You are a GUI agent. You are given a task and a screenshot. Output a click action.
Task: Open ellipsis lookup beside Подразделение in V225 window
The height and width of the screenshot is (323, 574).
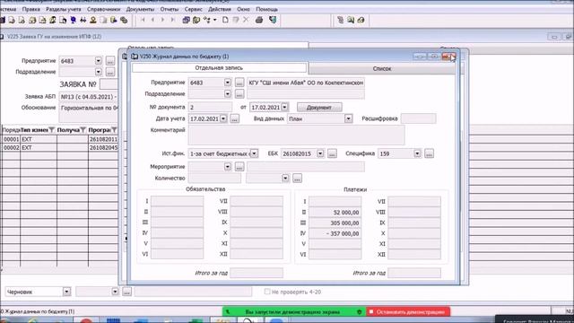click(x=109, y=72)
